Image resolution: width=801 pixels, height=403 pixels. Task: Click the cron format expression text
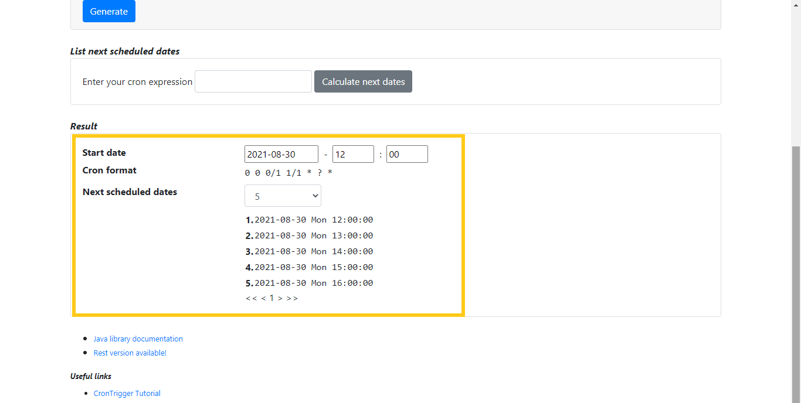pyautogui.click(x=289, y=173)
